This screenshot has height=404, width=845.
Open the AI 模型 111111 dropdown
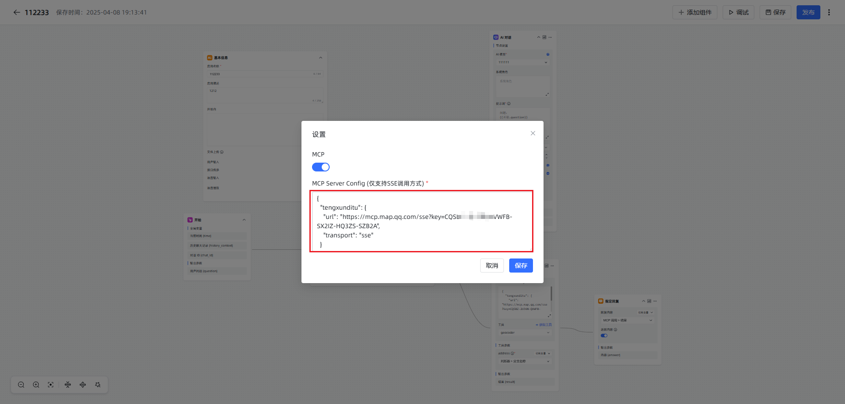(x=523, y=62)
